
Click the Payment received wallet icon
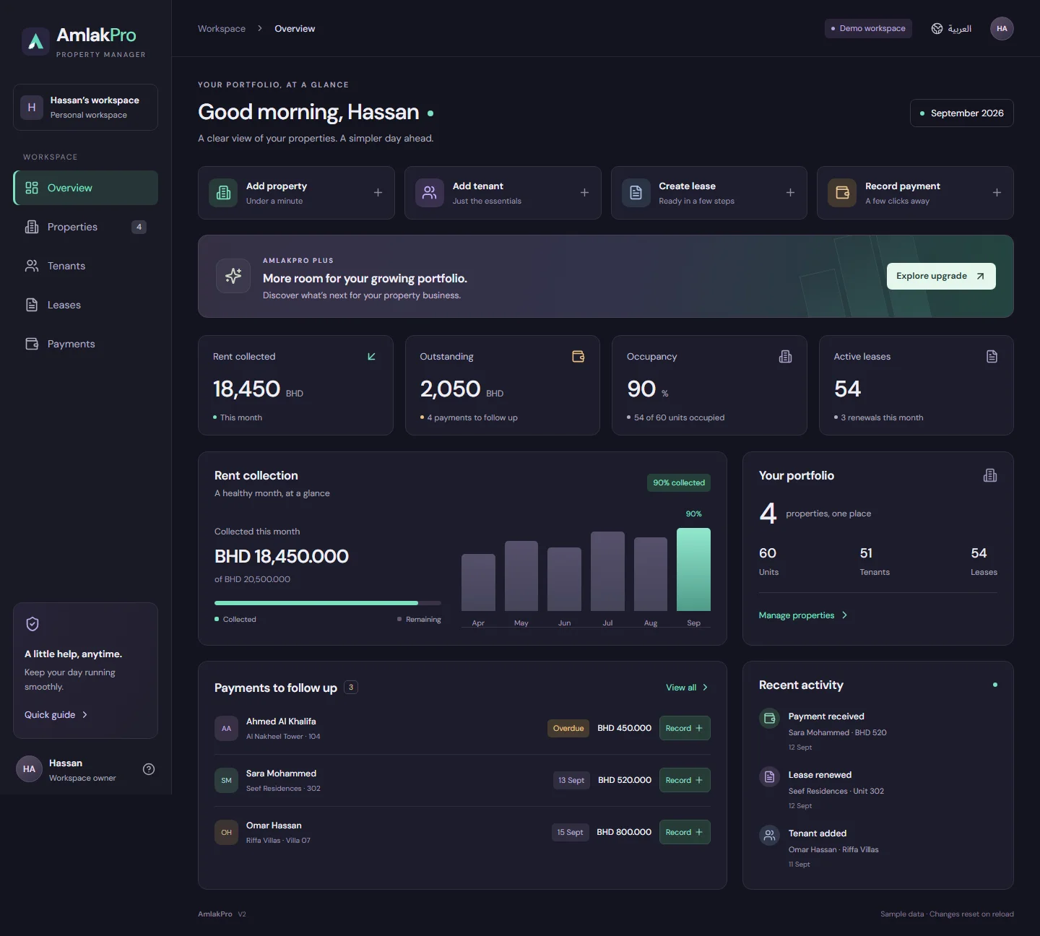pos(769,718)
